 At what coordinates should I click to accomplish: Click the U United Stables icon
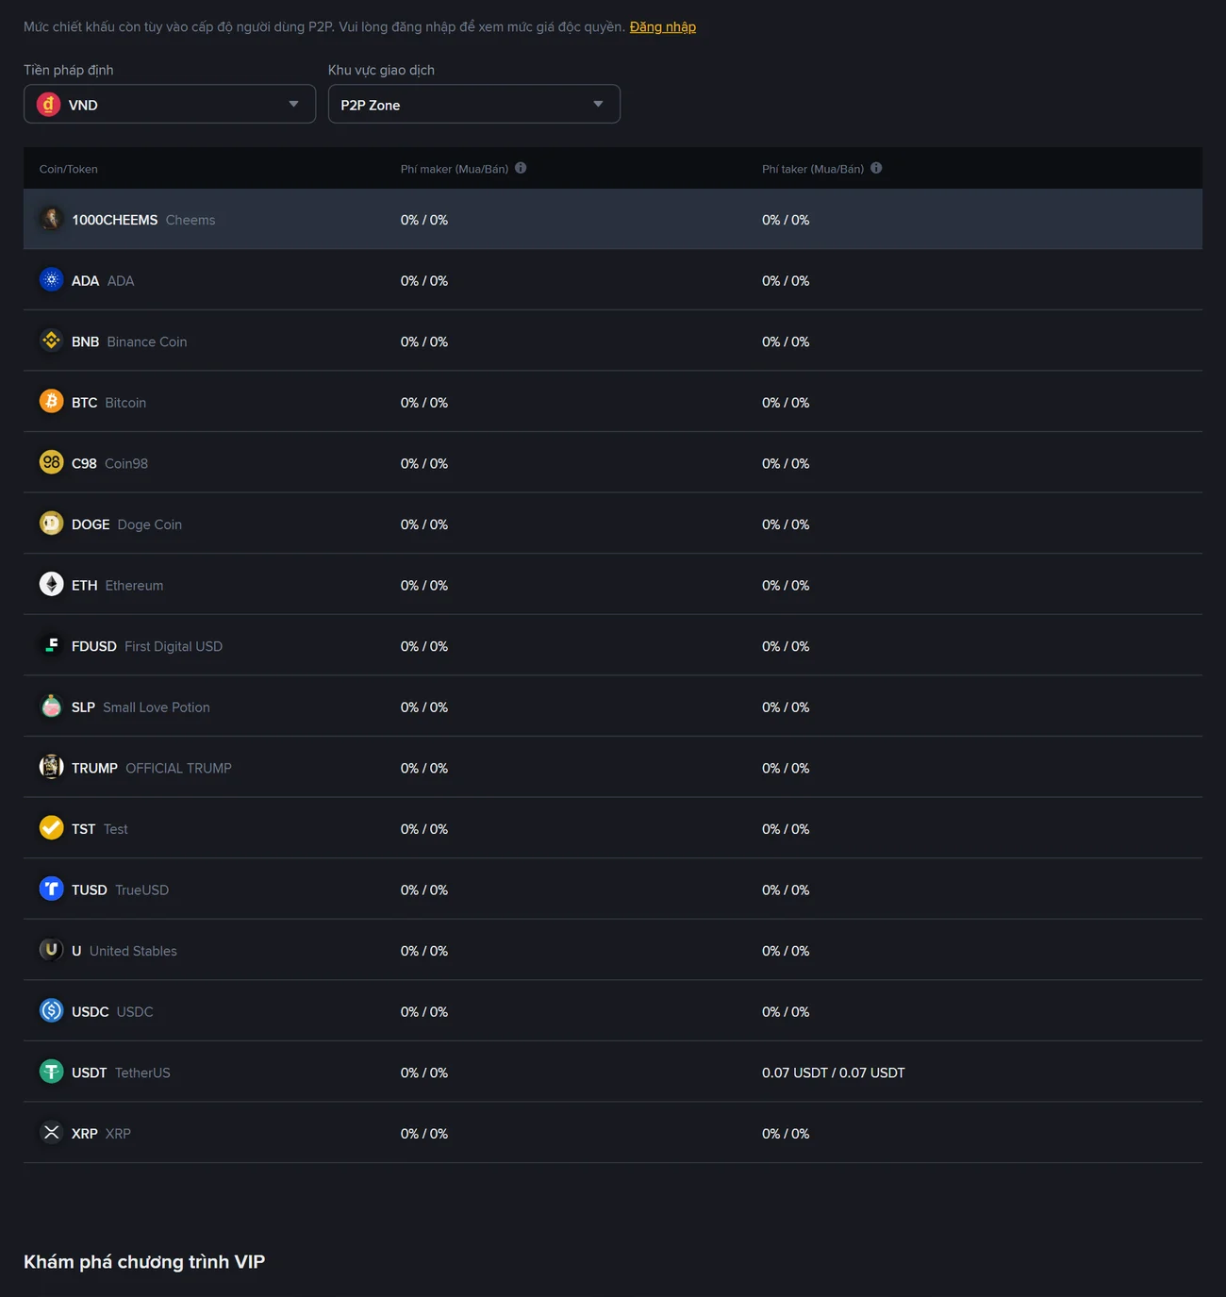tap(52, 950)
